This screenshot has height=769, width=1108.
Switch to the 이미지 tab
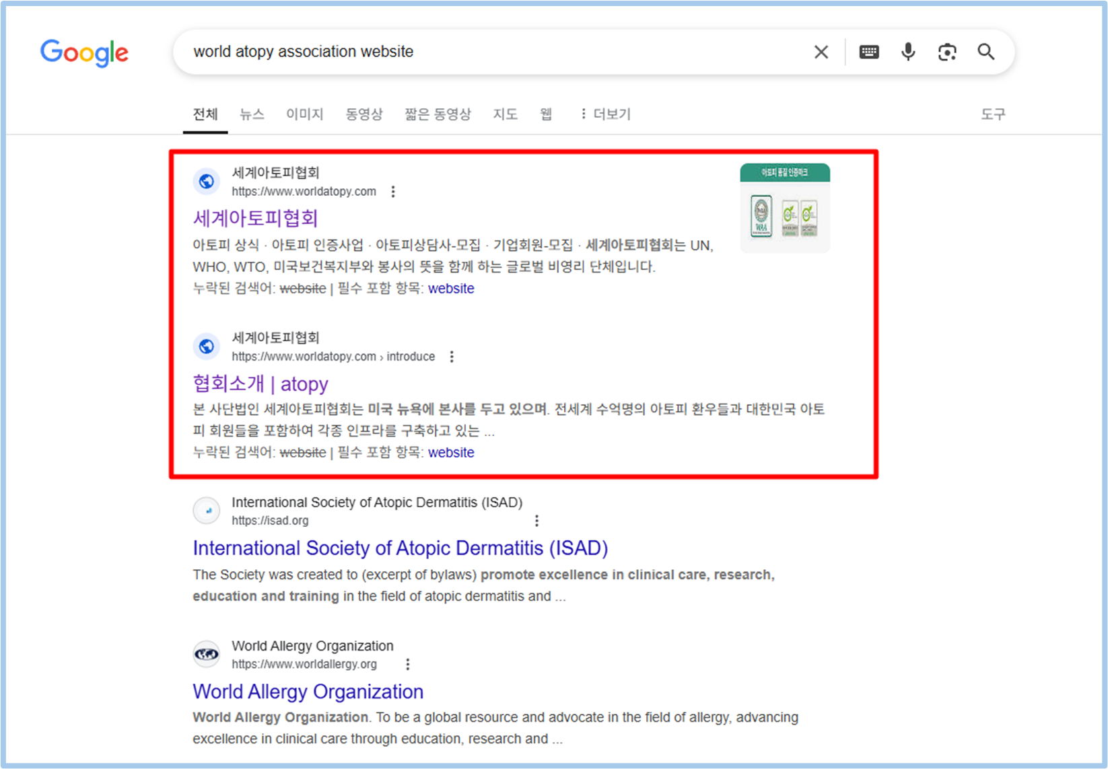304,114
